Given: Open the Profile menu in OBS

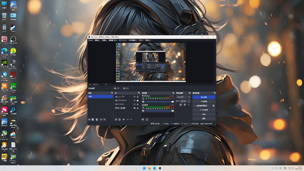Looking at the screenshot, I should (x=123, y=40).
